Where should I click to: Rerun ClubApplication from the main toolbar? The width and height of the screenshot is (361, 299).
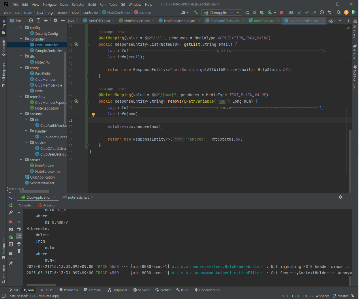click(247, 12)
